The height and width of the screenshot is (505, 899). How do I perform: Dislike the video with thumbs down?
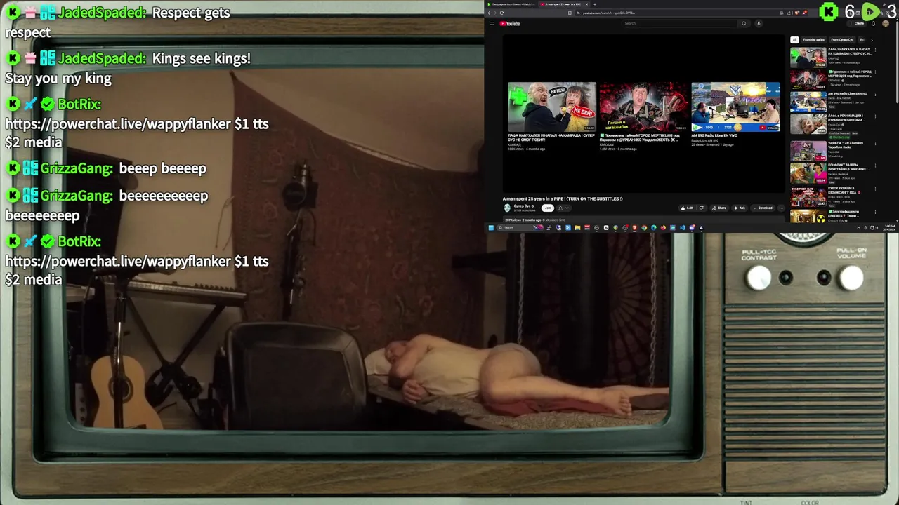[702, 208]
